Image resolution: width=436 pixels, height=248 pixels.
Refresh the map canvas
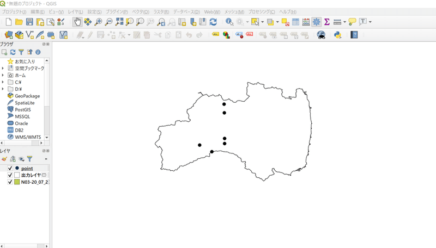tap(213, 22)
